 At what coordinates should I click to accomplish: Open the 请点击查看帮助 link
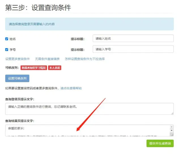click(x=71, y=88)
